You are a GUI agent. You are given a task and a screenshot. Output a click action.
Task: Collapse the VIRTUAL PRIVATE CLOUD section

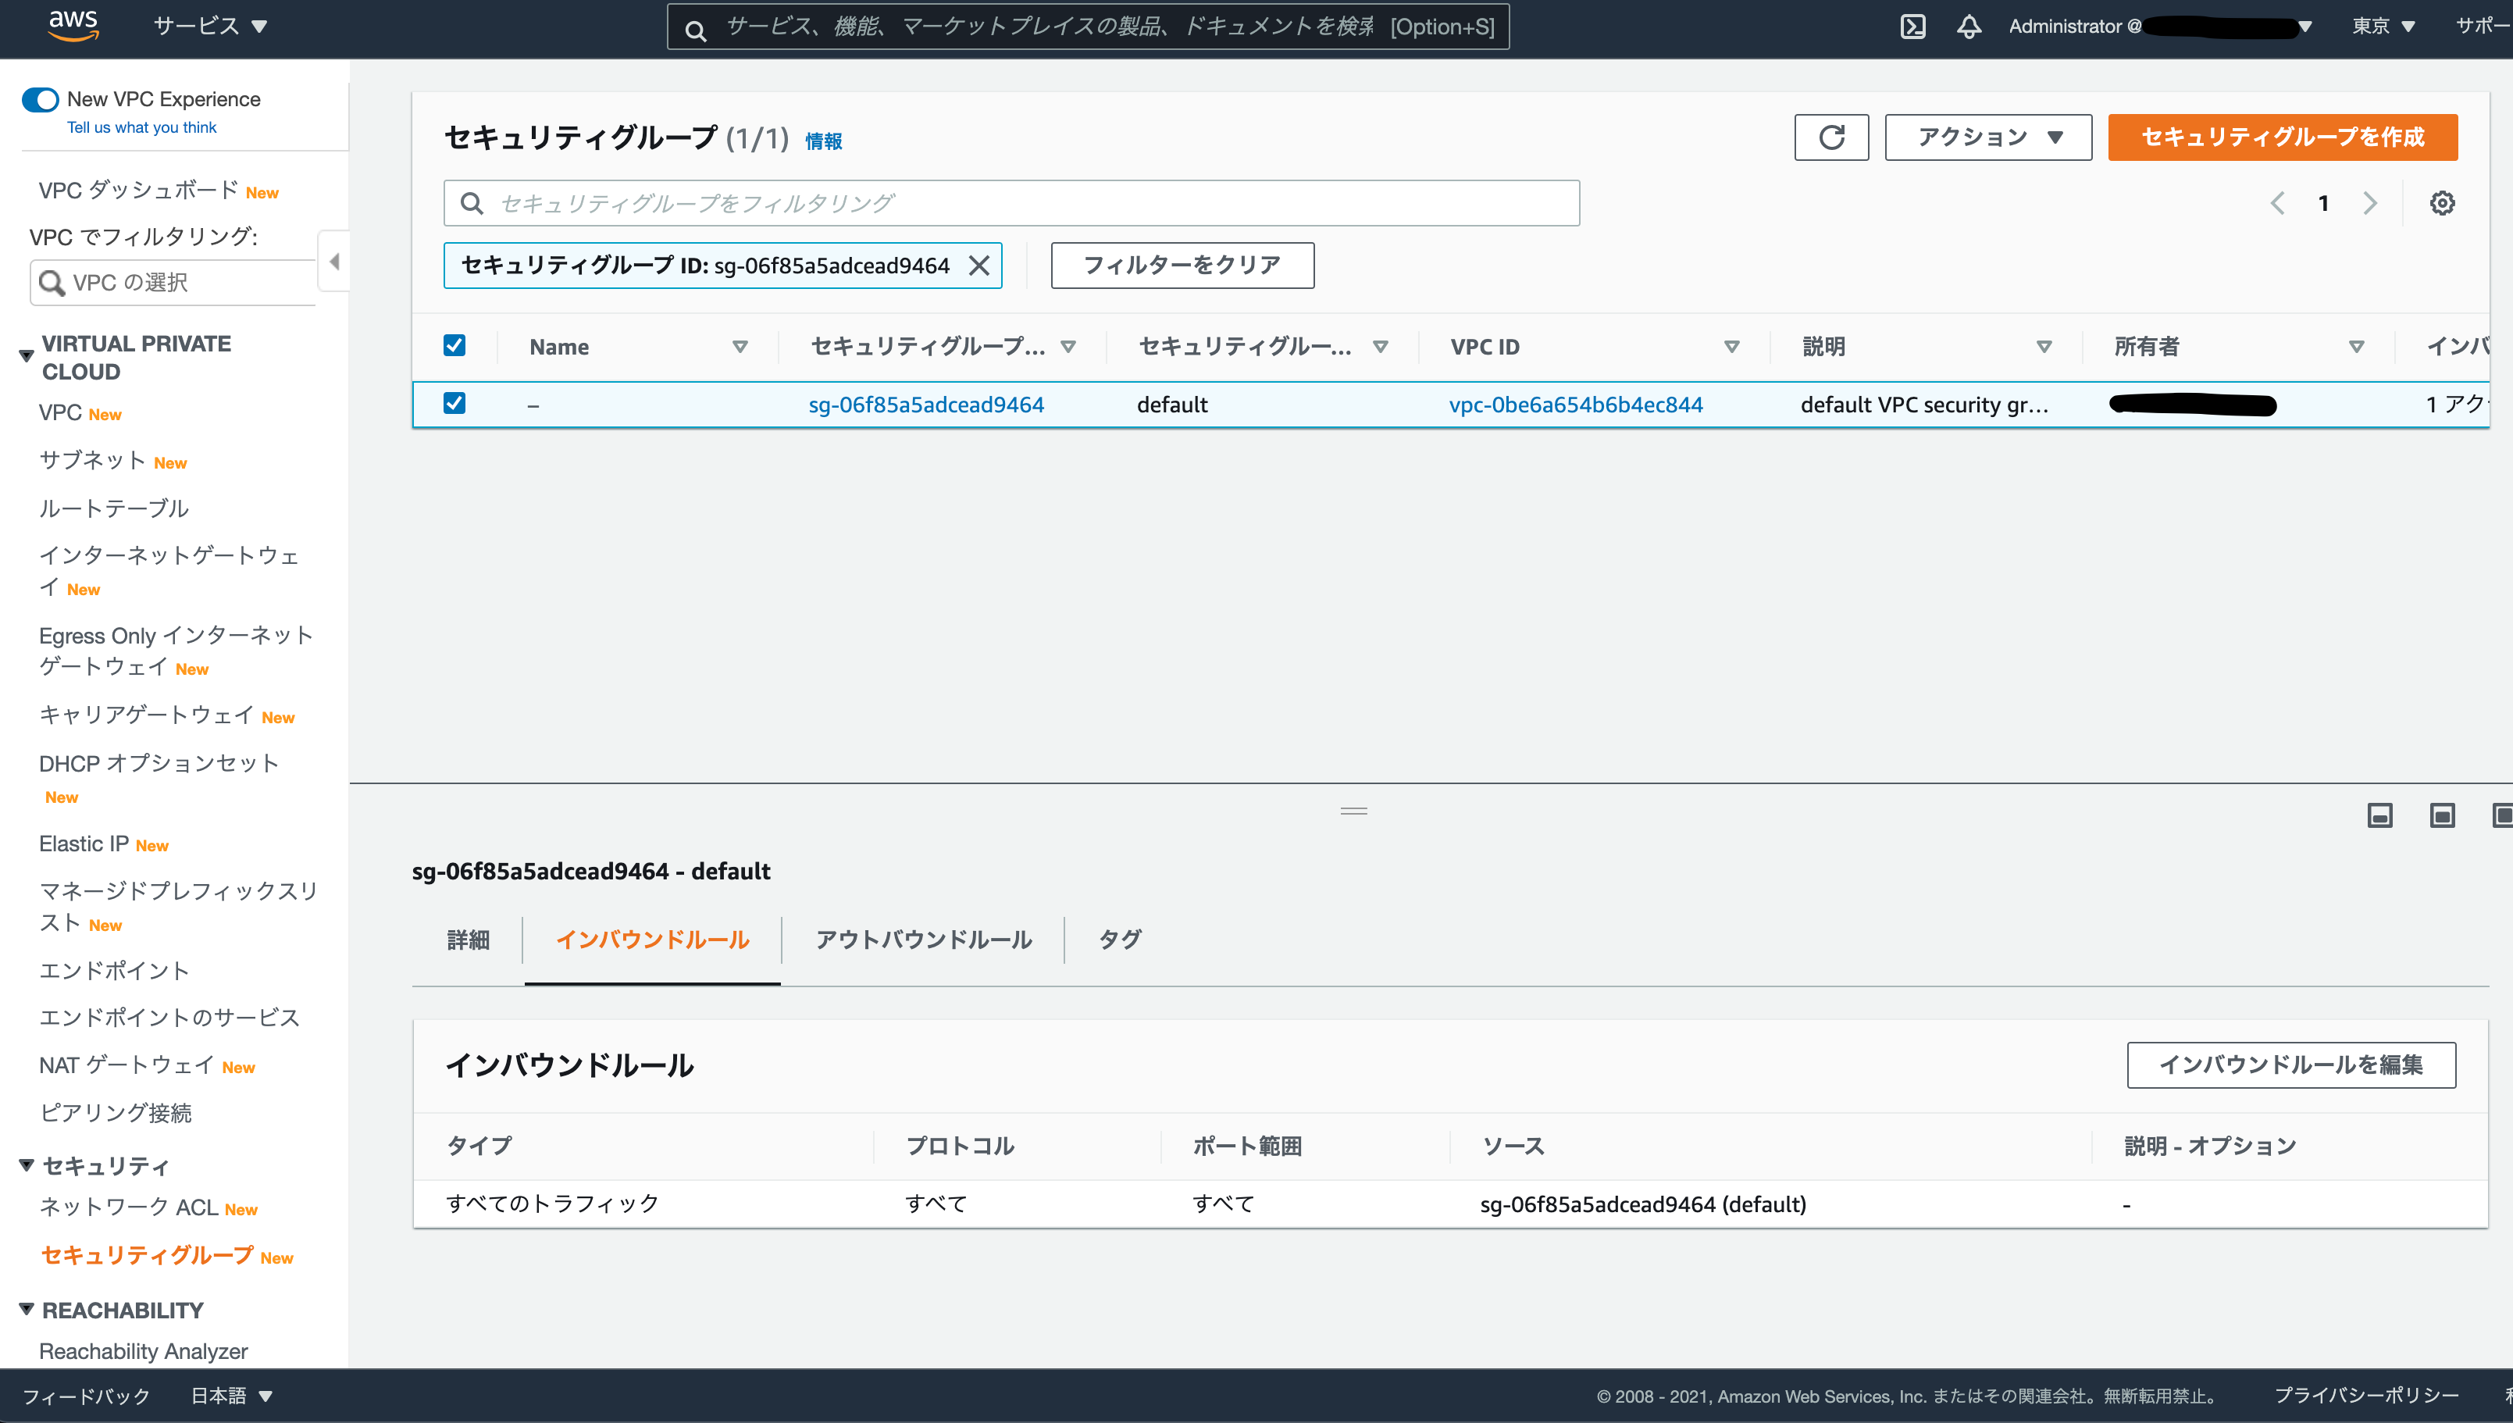tap(27, 357)
